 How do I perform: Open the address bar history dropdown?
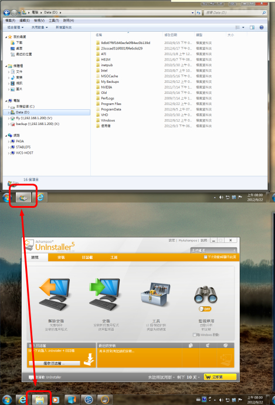point(193,12)
